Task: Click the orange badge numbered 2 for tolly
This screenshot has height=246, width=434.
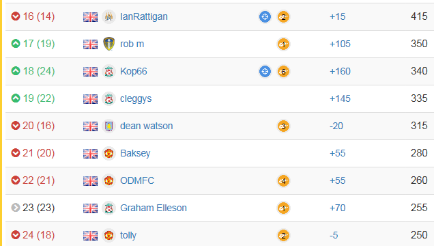Action: (283, 236)
